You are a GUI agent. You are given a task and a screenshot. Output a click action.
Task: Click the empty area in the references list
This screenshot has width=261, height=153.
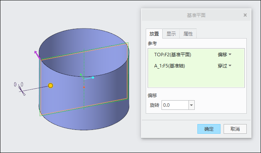click(x=196, y=79)
